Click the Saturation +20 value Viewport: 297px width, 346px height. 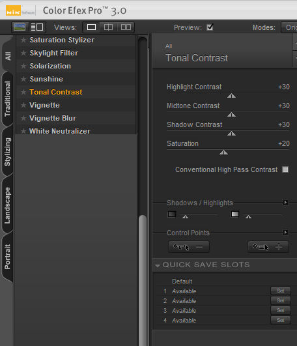click(x=284, y=143)
